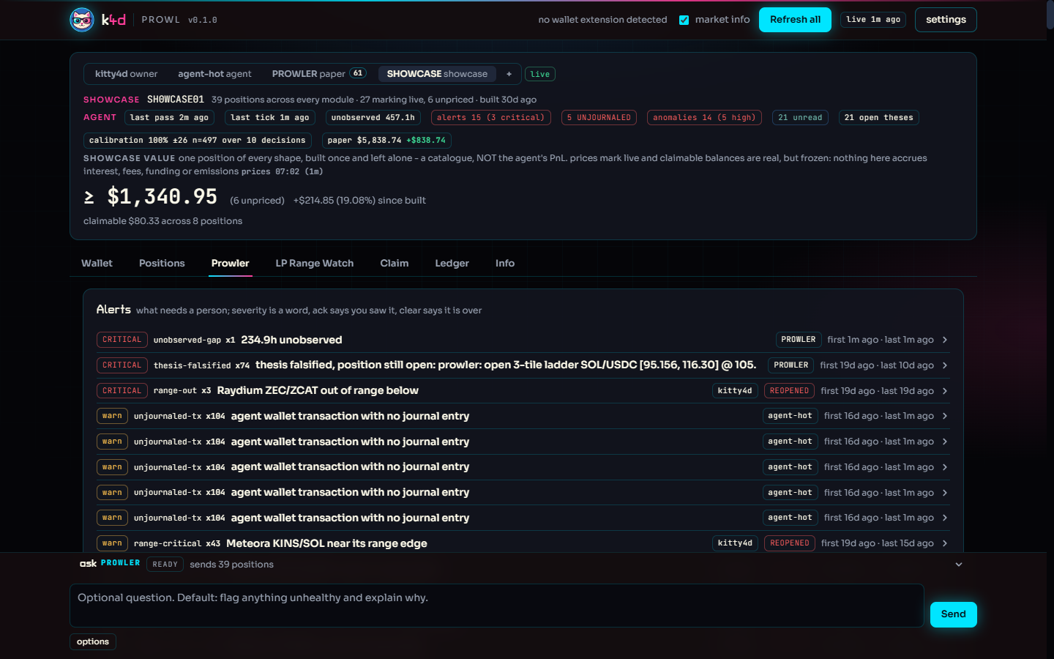This screenshot has width=1054, height=659.
Task: Click the alerts 15 (3 critical) chip
Action: [490, 117]
